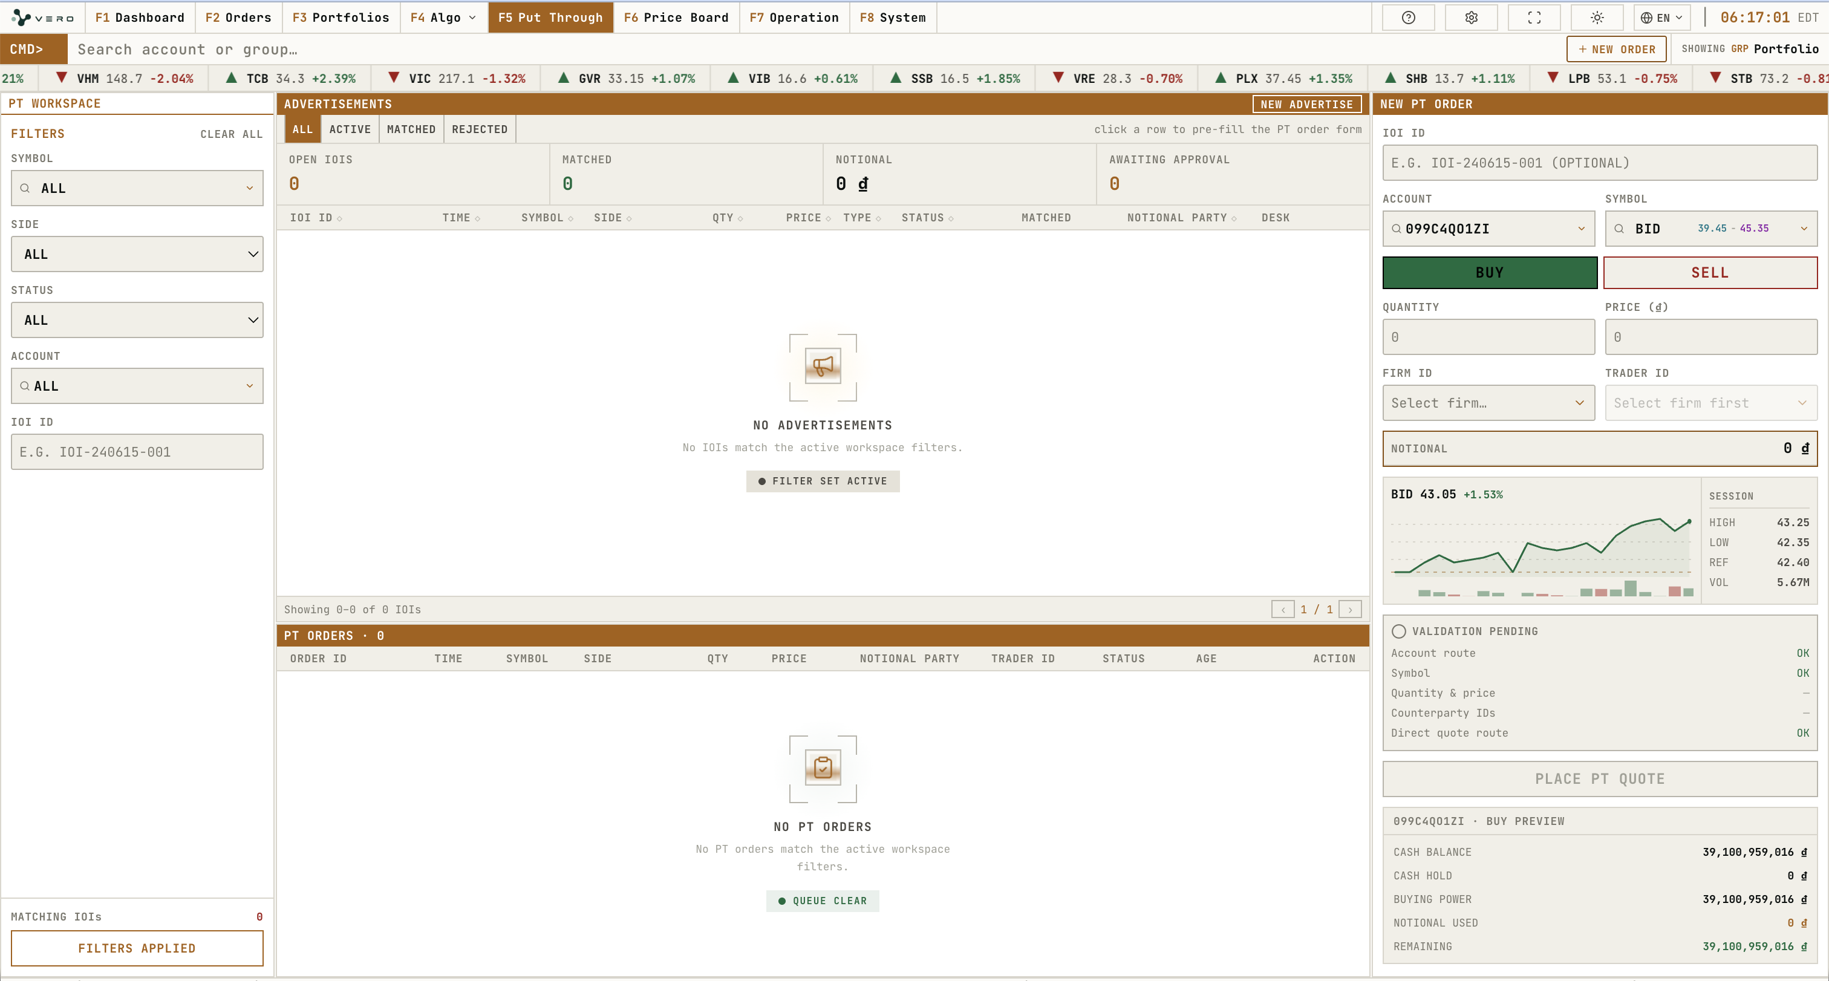Switch to MATCHED advertisements tab

(x=411, y=129)
